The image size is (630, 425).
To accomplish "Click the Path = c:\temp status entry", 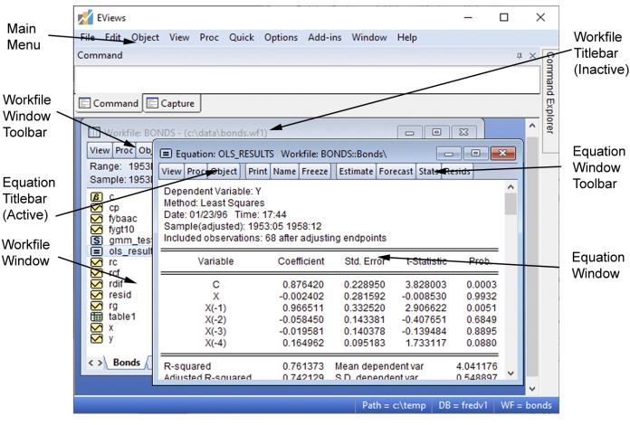I will (x=394, y=405).
